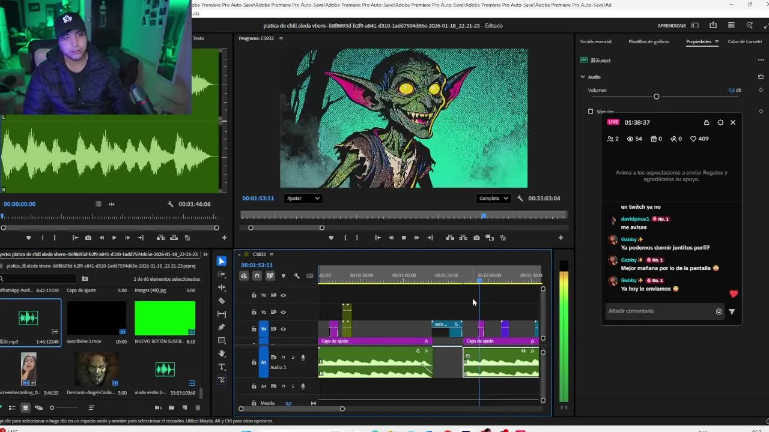Click Lift button in Program monitor
Viewport: 769px width, 432px height.
click(450, 238)
